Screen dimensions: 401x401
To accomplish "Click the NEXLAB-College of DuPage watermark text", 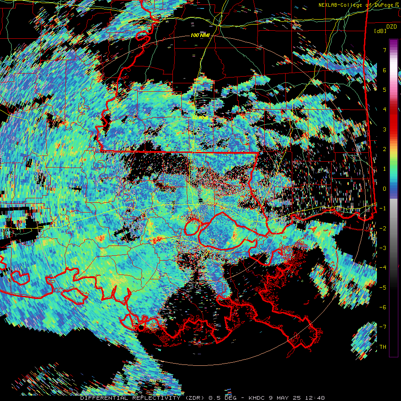I will (x=360, y=5).
